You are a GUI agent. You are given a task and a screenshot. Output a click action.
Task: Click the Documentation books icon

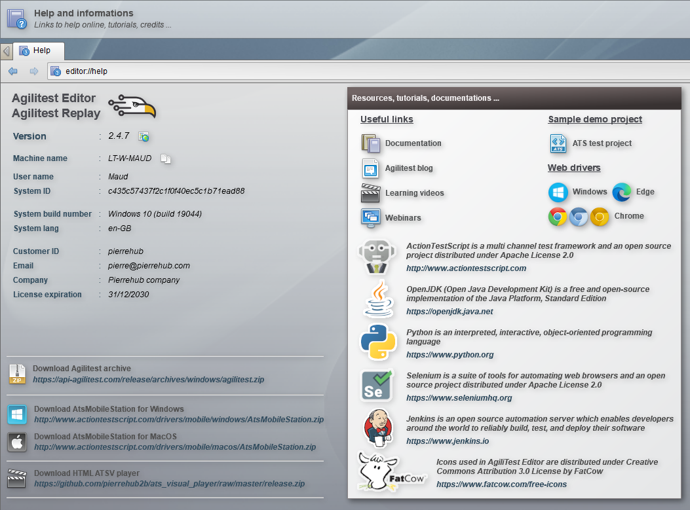point(370,143)
